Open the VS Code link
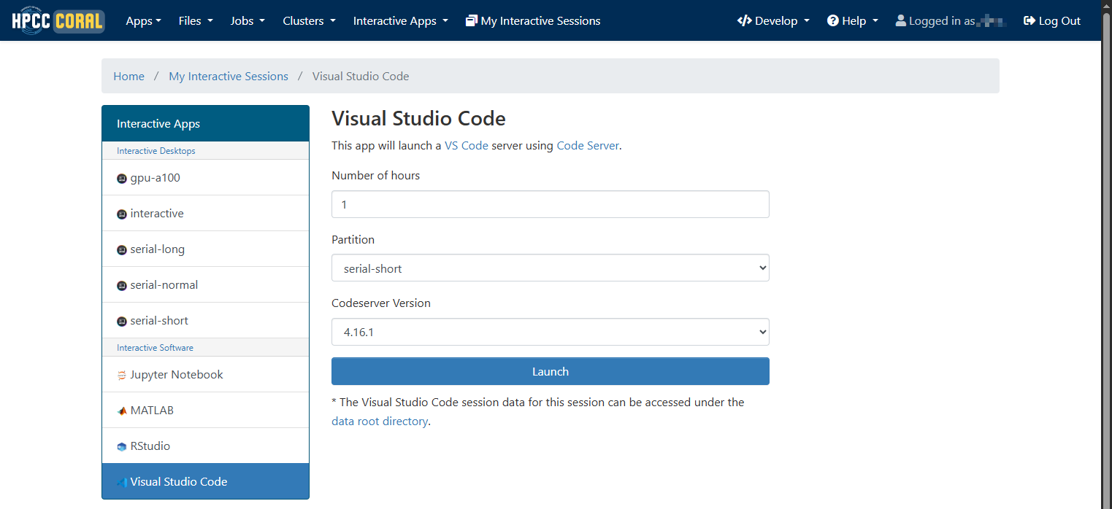This screenshot has width=1112, height=509. click(x=467, y=145)
